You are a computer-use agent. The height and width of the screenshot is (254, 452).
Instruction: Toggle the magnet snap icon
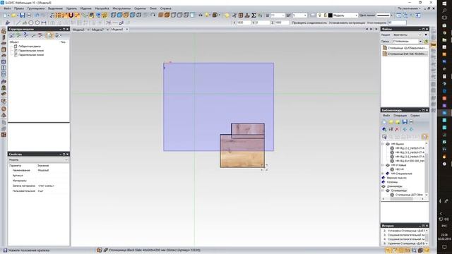pyautogui.click(x=71, y=16)
